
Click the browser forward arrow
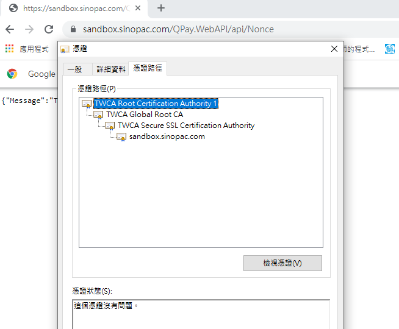(29, 29)
